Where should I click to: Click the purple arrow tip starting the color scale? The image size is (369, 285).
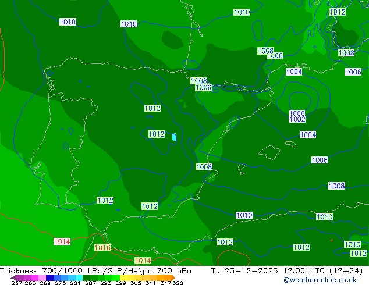13,277
